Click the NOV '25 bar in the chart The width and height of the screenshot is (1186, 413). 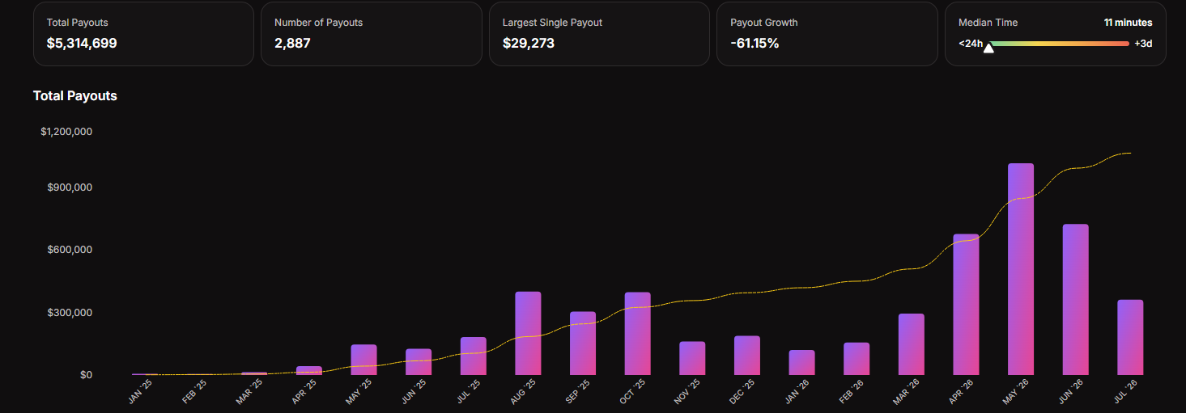tap(692, 358)
